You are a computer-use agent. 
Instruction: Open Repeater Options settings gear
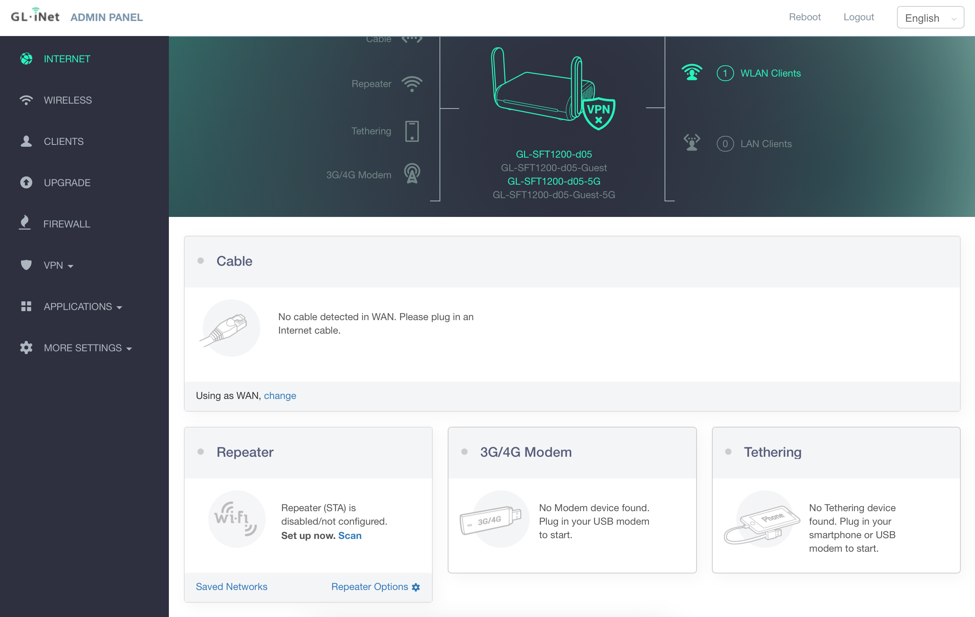[x=417, y=587]
